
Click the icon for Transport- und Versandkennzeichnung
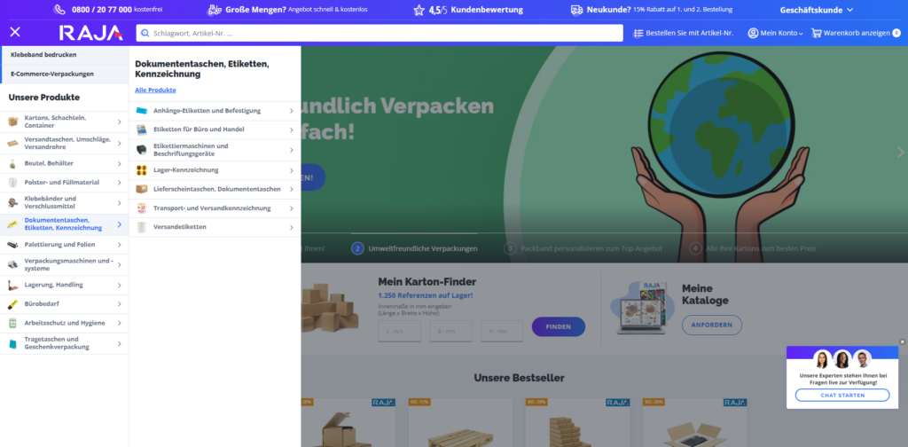click(x=141, y=208)
